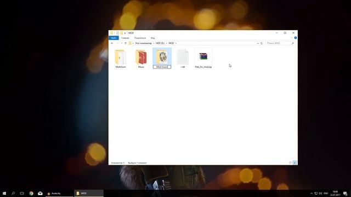351x197 pixels.
Task: Show hidden system tray icons
Action: pos(312,193)
